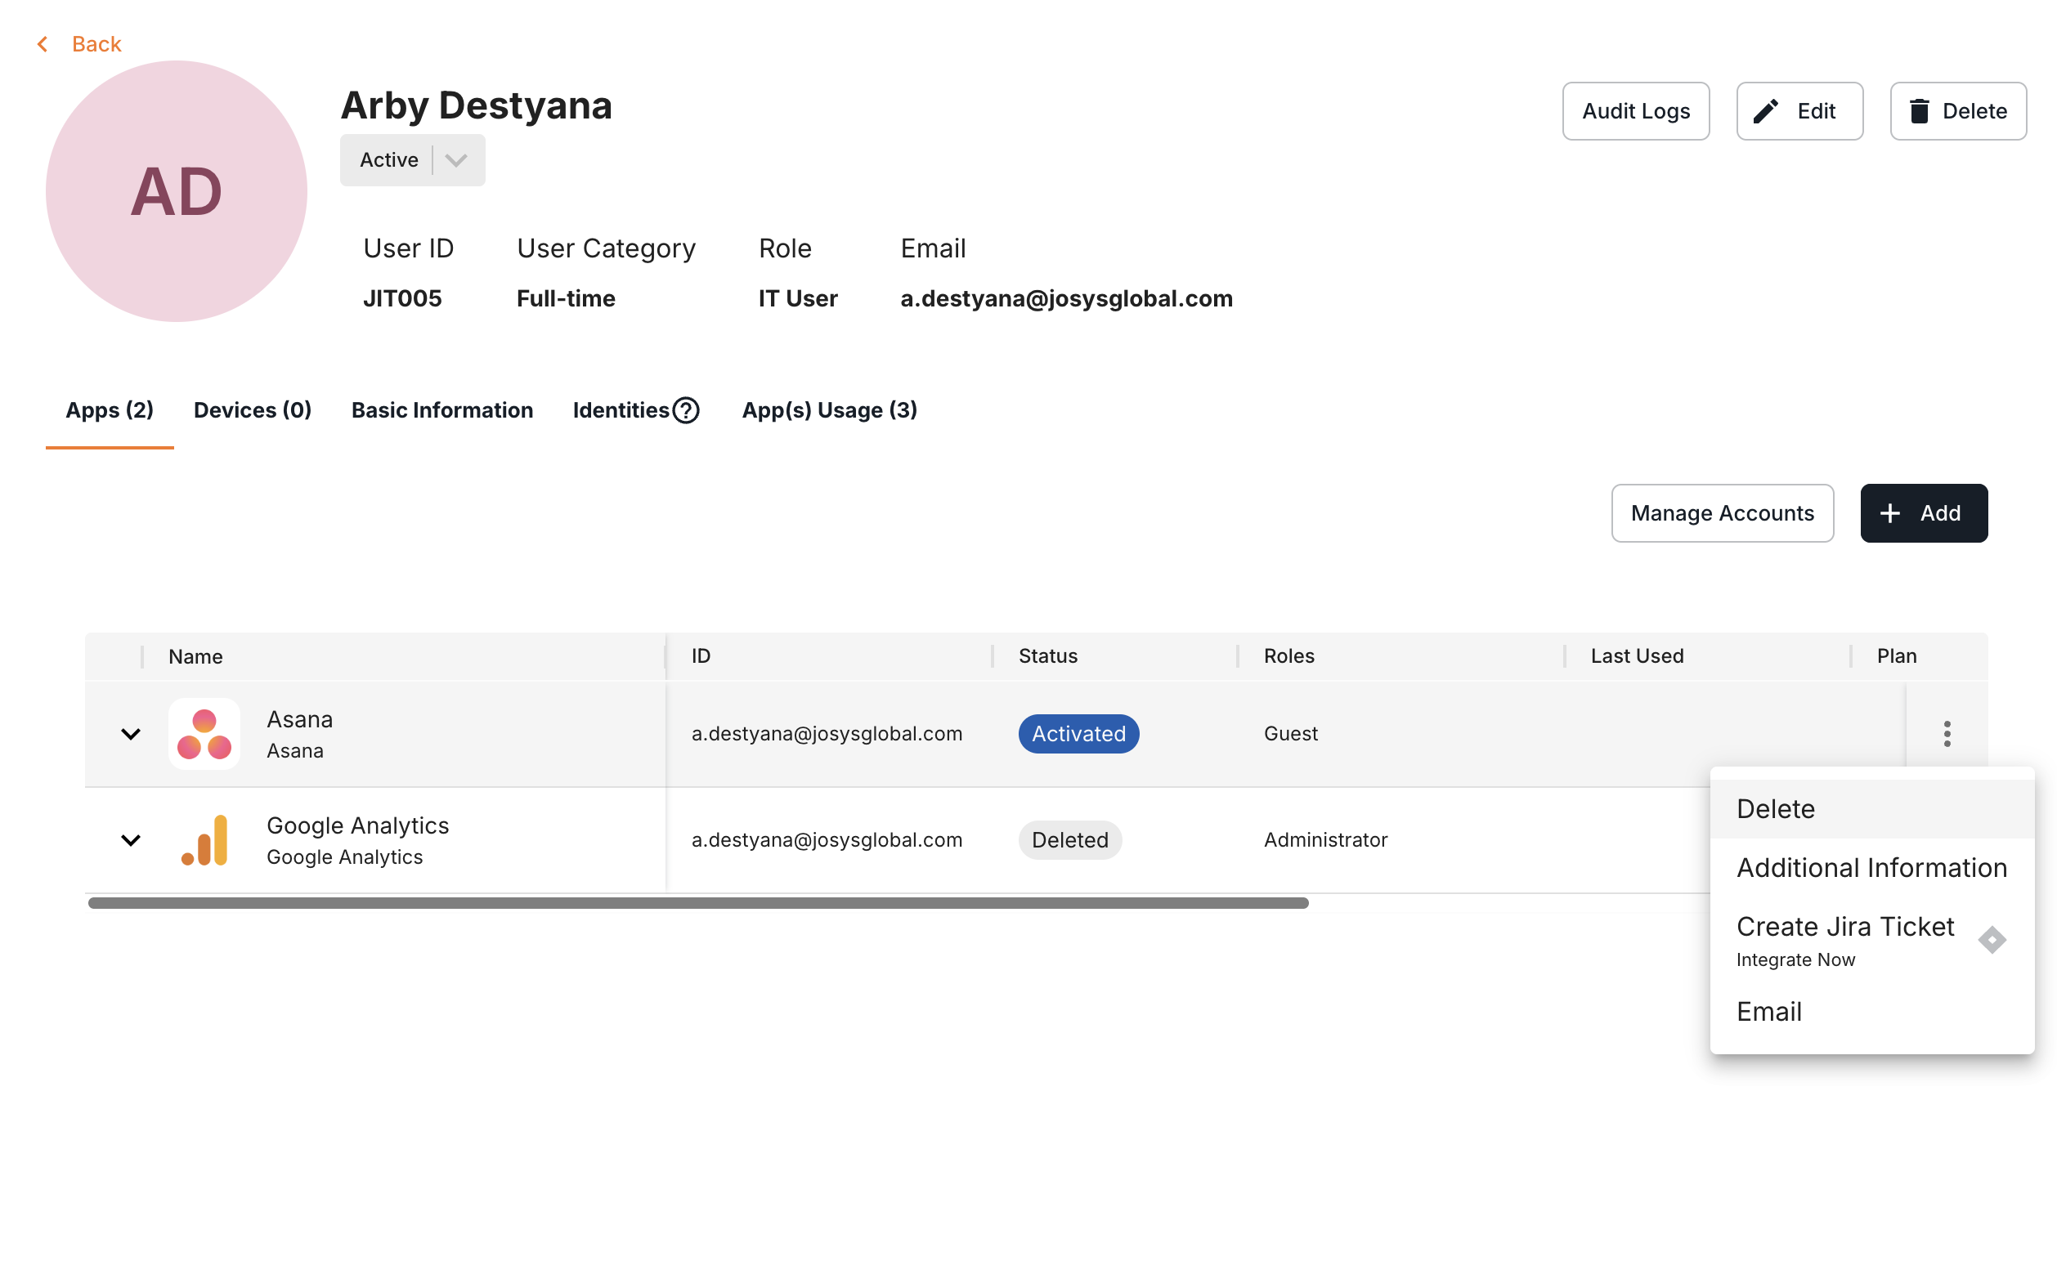Image resolution: width=2057 pixels, height=1288 pixels.
Task: Open the Active status dropdown
Action: (x=412, y=159)
